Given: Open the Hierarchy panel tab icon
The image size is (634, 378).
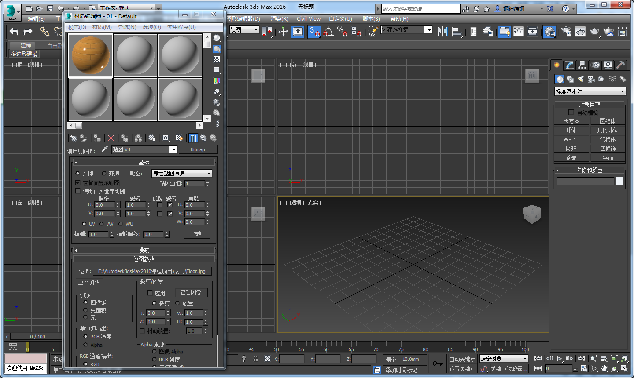Looking at the screenshot, I should tap(582, 65).
